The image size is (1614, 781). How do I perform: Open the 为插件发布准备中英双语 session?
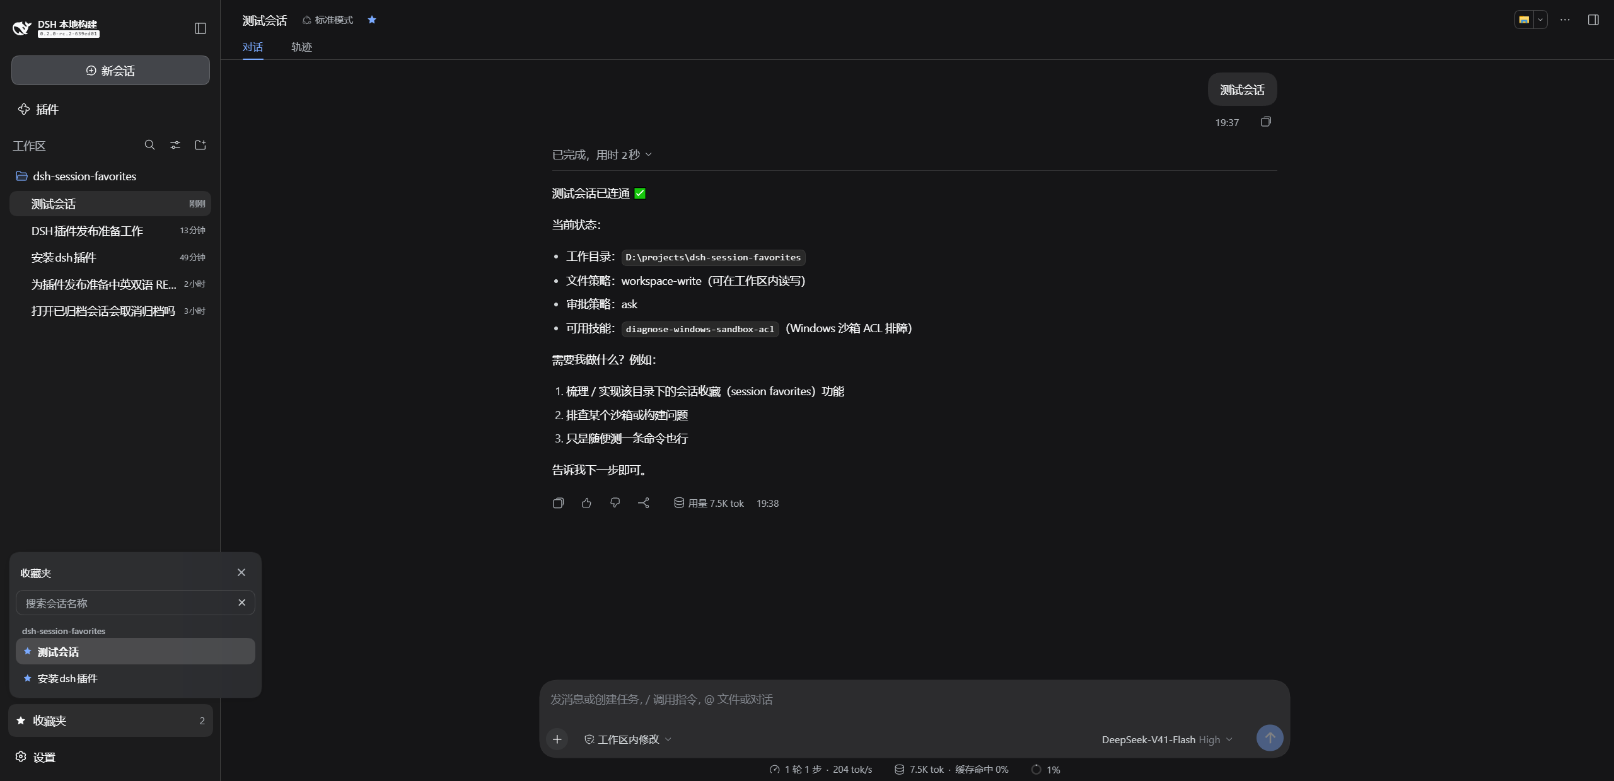(x=110, y=284)
